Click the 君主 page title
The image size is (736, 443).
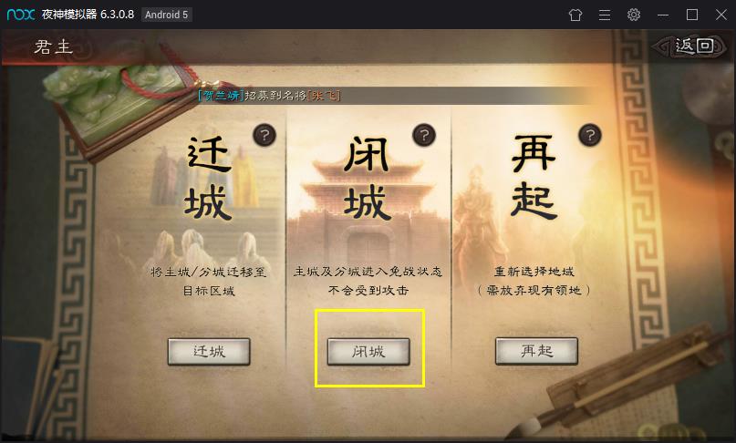[x=54, y=46]
